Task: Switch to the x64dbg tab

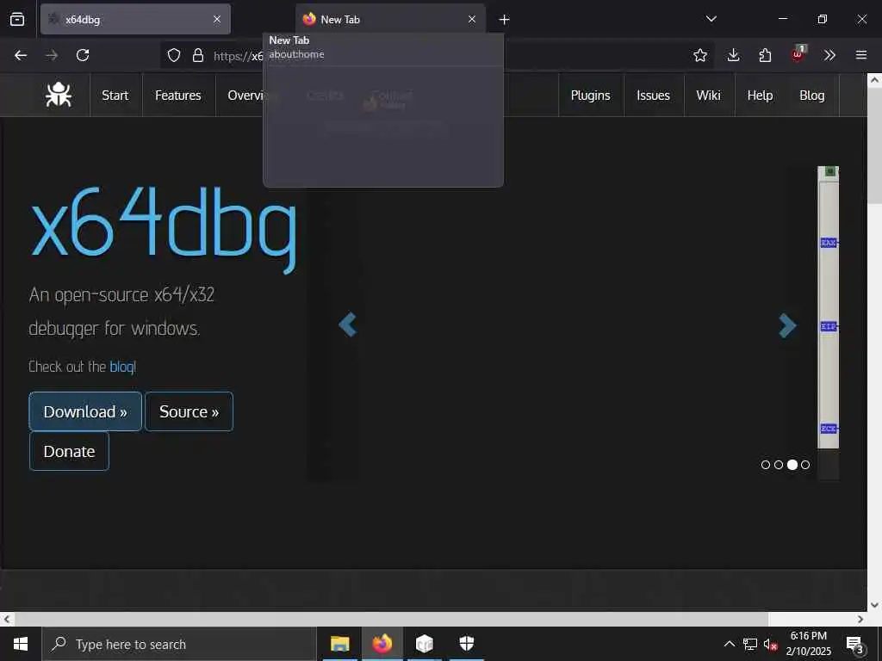Action: tap(135, 19)
